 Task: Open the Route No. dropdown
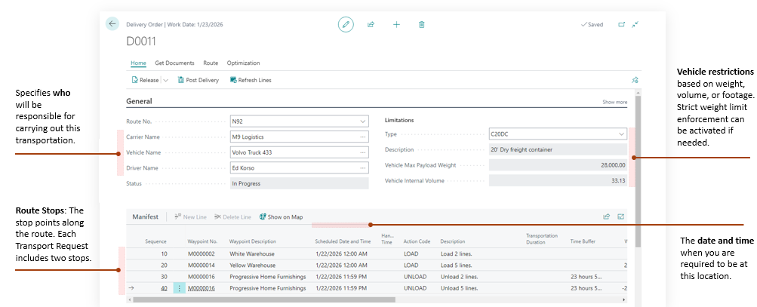tap(364, 121)
